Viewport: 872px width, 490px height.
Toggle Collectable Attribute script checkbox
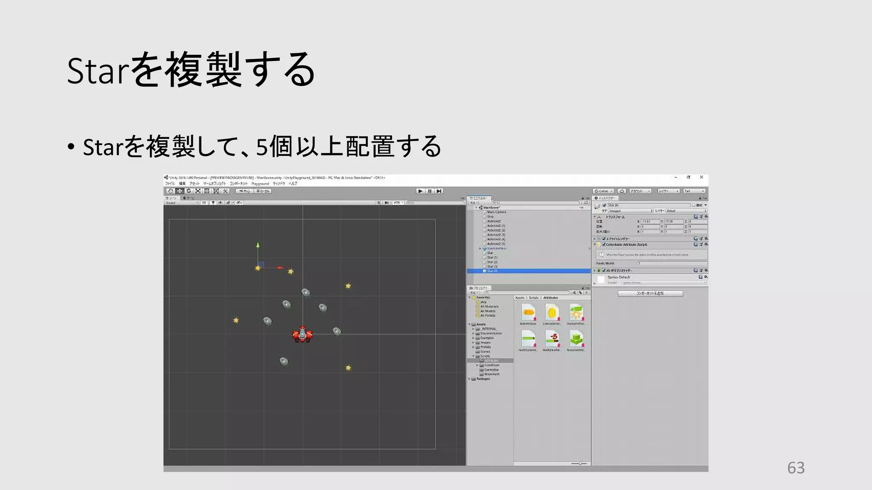point(603,245)
